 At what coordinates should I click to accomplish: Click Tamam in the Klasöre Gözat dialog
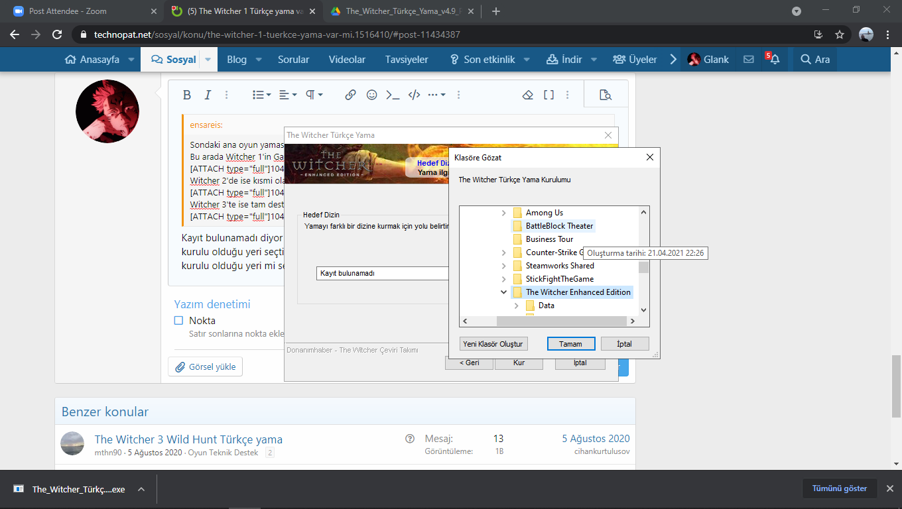pyautogui.click(x=570, y=344)
